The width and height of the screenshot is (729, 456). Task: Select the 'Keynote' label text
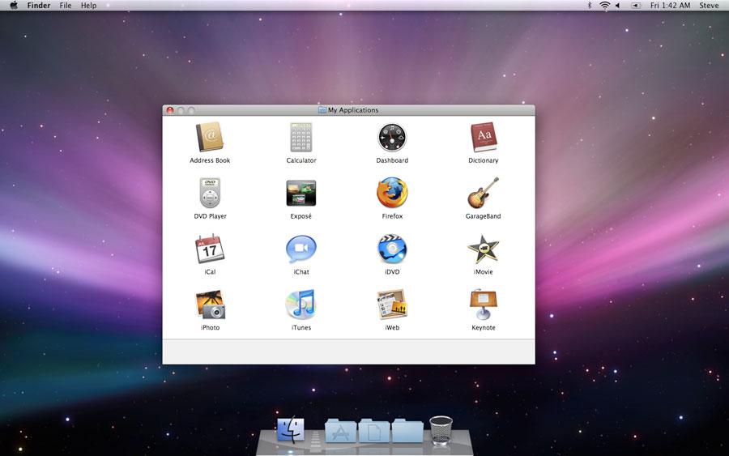click(x=484, y=328)
